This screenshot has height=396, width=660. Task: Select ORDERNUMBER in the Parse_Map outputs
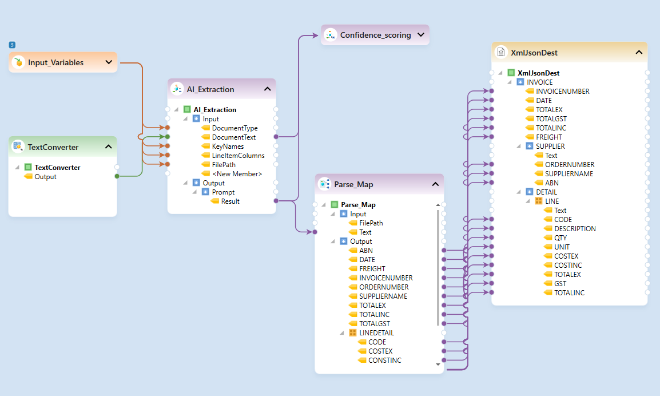coord(383,287)
